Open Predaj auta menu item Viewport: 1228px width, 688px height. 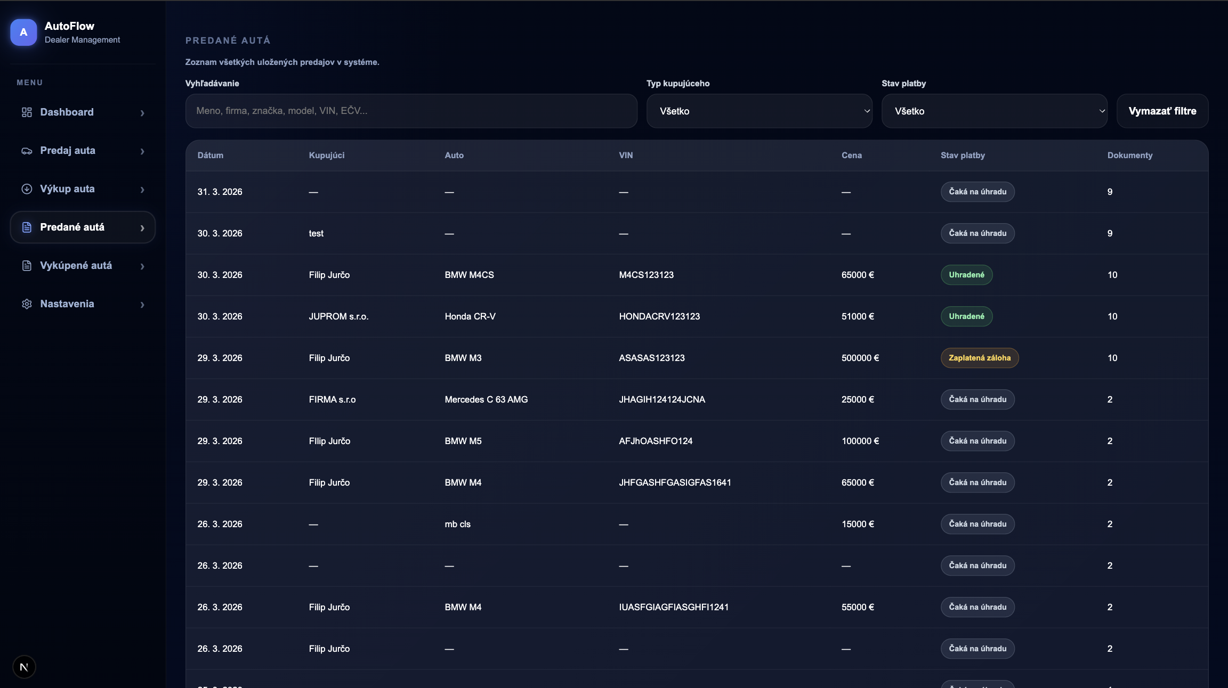(68, 151)
